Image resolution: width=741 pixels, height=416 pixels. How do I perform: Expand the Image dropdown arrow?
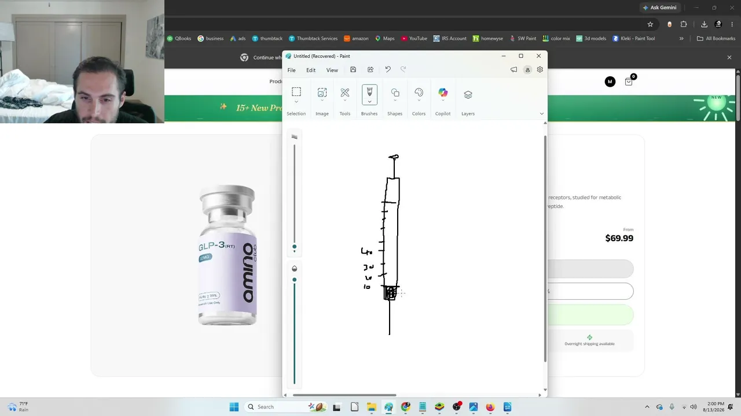point(322,102)
